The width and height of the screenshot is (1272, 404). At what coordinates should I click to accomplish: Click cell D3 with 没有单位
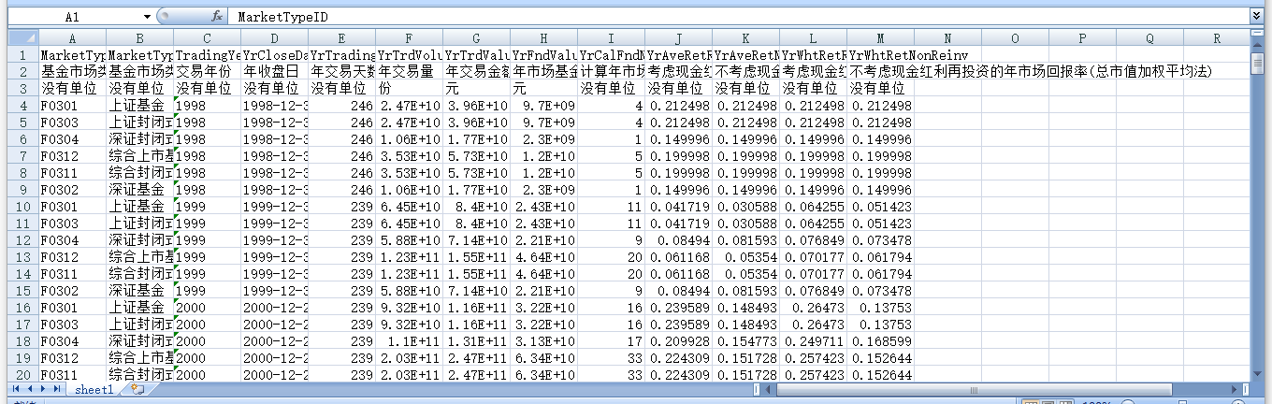tap(274, 89)
